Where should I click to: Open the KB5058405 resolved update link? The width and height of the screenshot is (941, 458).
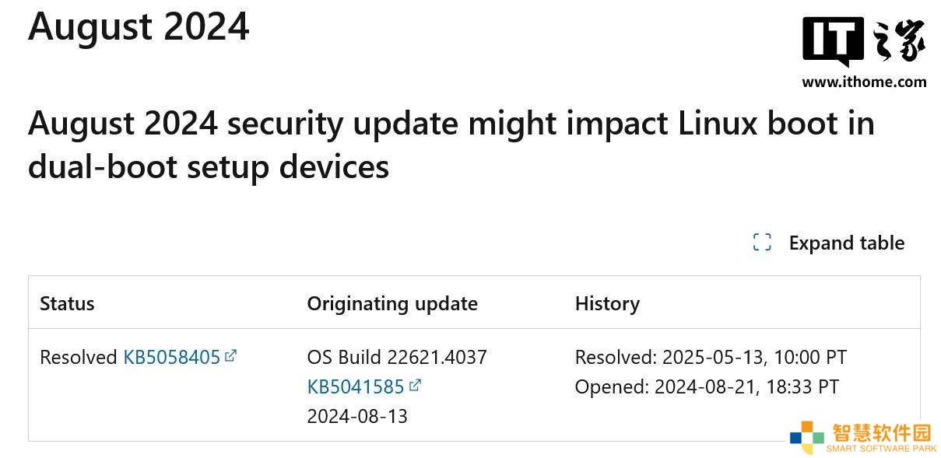(171, 358)
